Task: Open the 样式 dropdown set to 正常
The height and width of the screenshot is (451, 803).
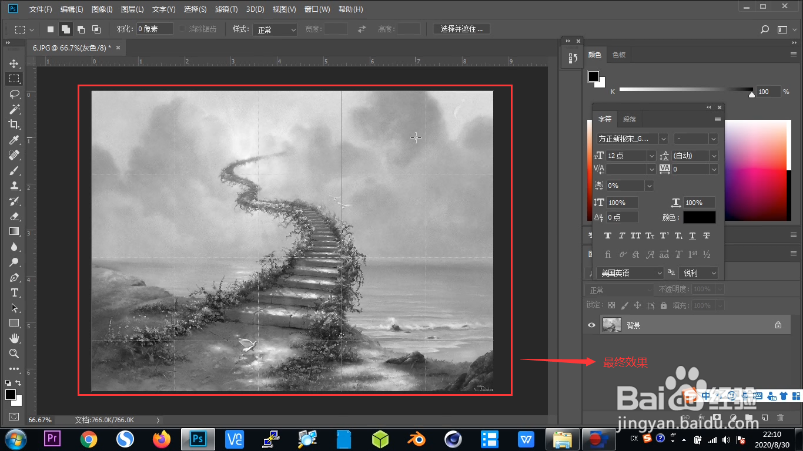Action: coord(276,29)
